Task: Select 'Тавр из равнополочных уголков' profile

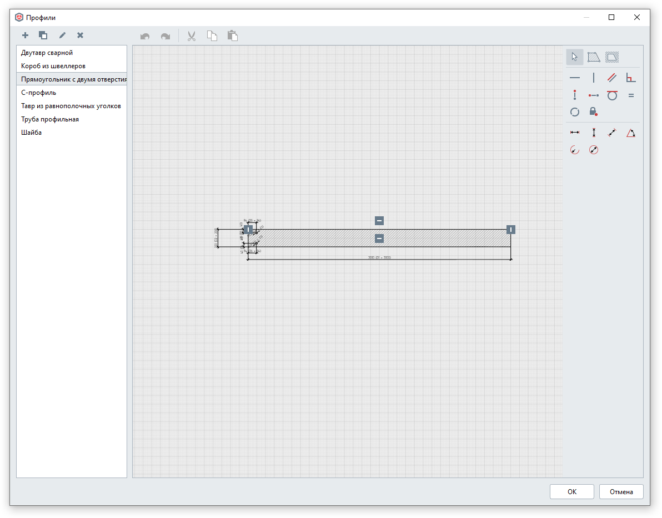Action: tap(72, 106)
